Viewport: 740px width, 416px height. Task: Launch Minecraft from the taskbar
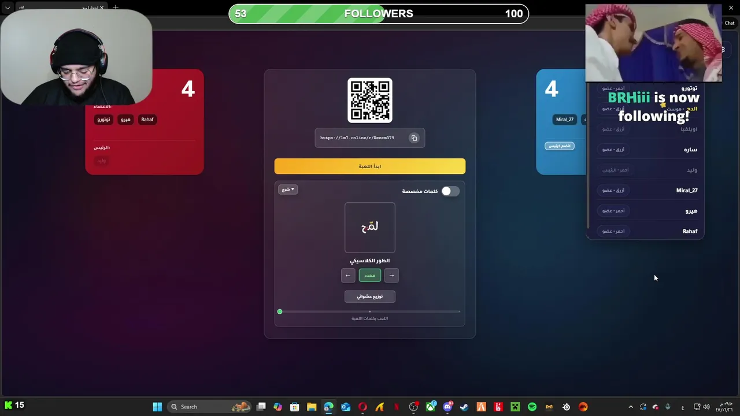tap(515, 407)
